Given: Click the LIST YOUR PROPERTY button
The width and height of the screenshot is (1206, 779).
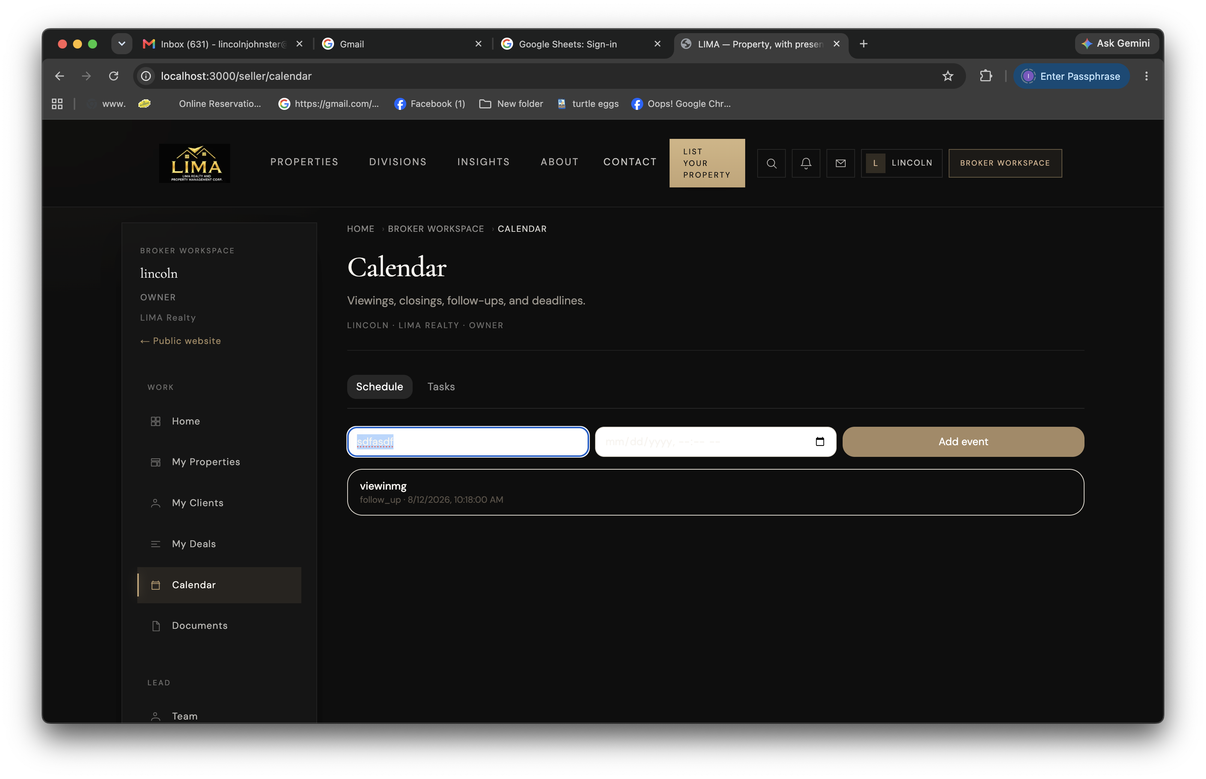Looking at the screenshot, I should pyautogui.click(x=707, y=163).
